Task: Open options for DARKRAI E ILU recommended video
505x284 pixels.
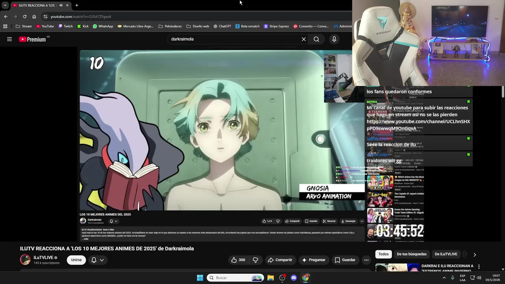Action: pos(479,267)
